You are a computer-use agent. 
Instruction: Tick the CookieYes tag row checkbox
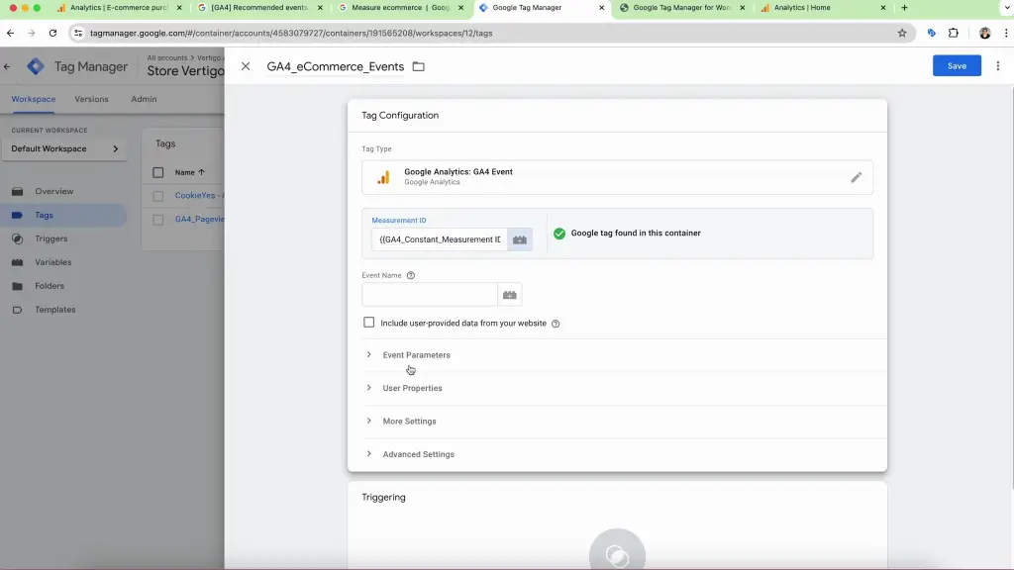click(158, 196)
